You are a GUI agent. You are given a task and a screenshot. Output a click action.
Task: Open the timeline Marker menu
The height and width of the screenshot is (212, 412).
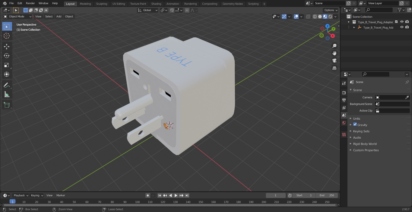point(61,195)
